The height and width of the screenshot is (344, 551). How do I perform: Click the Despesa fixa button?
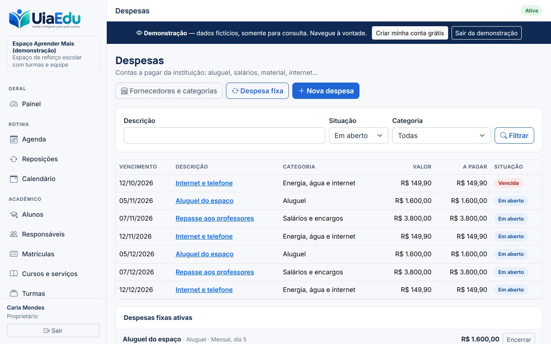click(257, 91)
